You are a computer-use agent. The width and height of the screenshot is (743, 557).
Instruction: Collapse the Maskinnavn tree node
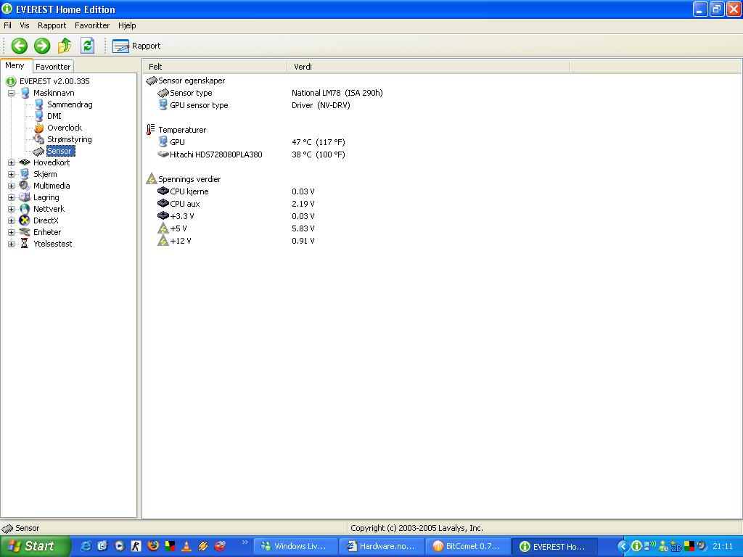tap(11, 94)
